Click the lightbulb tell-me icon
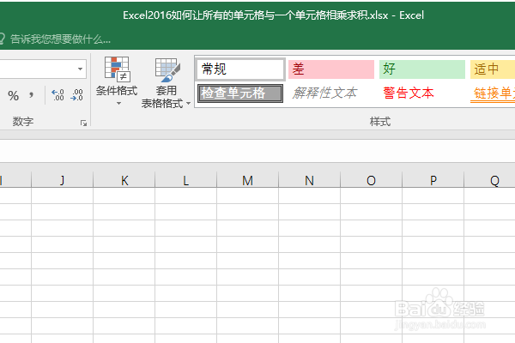This screenshot has width=515, height=343. coord(2,39)
